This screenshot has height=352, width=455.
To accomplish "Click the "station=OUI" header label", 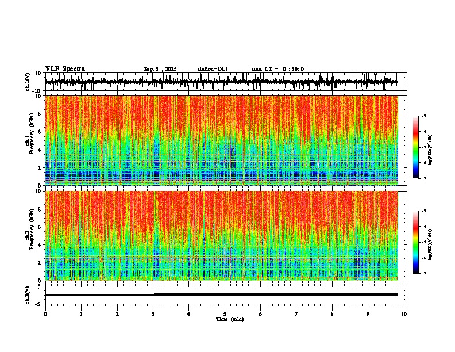I will [213, 69].
